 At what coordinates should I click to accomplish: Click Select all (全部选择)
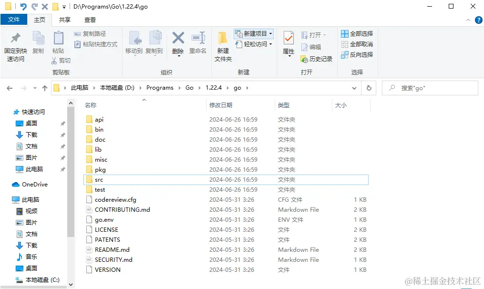point(357,33)
